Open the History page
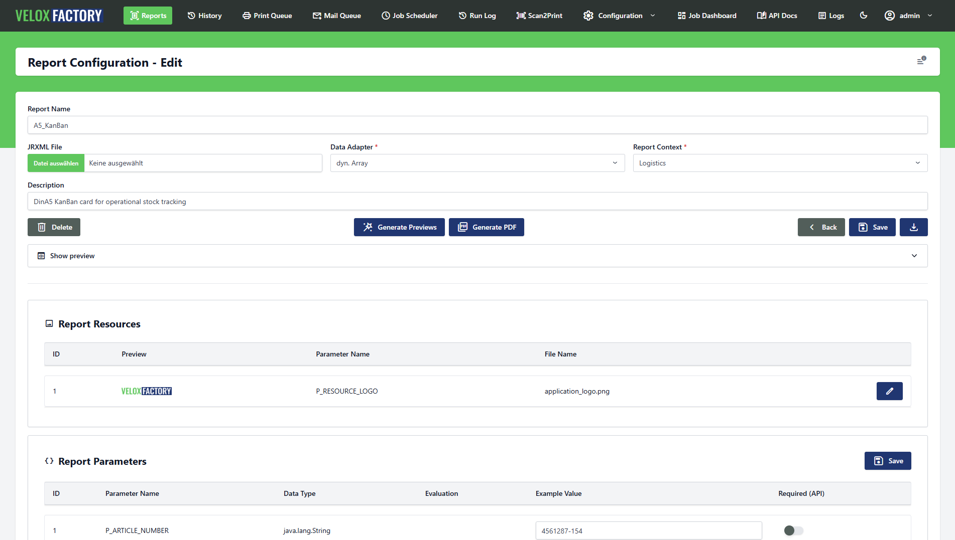The width and height of the screenshot is (955, 540). (204, 16)
